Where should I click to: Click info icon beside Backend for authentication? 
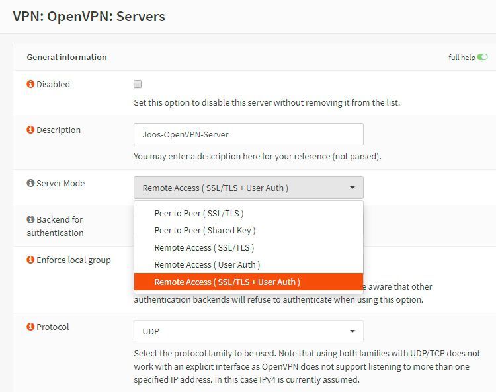[x=30, y=219]
